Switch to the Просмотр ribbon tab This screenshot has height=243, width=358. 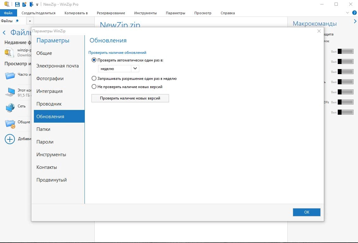coord(203,13)
